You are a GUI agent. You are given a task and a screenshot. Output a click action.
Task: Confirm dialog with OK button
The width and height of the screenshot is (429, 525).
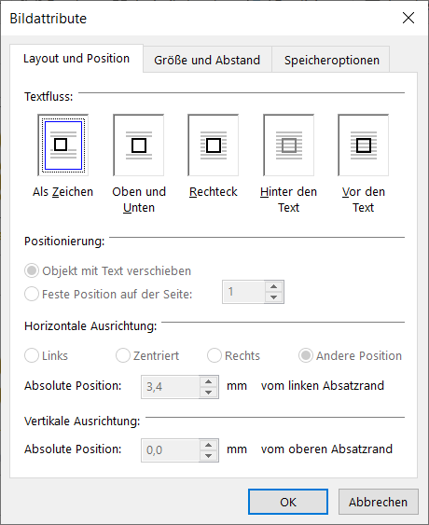tap(288, 502)
